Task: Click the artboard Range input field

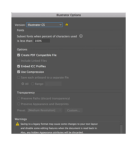Action: coord(53,84)
